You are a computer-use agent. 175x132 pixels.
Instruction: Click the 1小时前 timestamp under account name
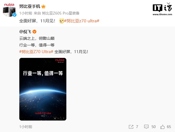[x=26, y=13]
